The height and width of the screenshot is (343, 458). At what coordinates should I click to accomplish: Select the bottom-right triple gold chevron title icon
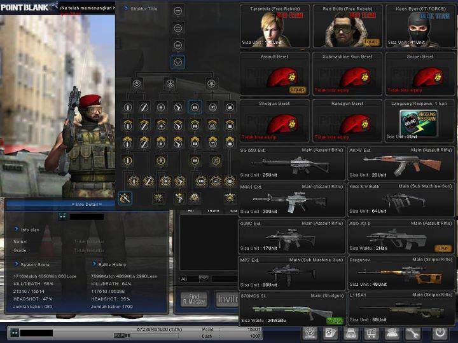(230, 198)
